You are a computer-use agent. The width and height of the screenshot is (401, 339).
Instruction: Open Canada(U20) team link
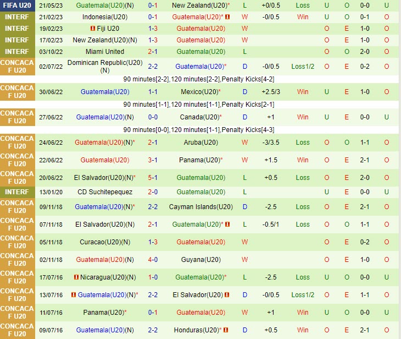[x=200, y=117]
